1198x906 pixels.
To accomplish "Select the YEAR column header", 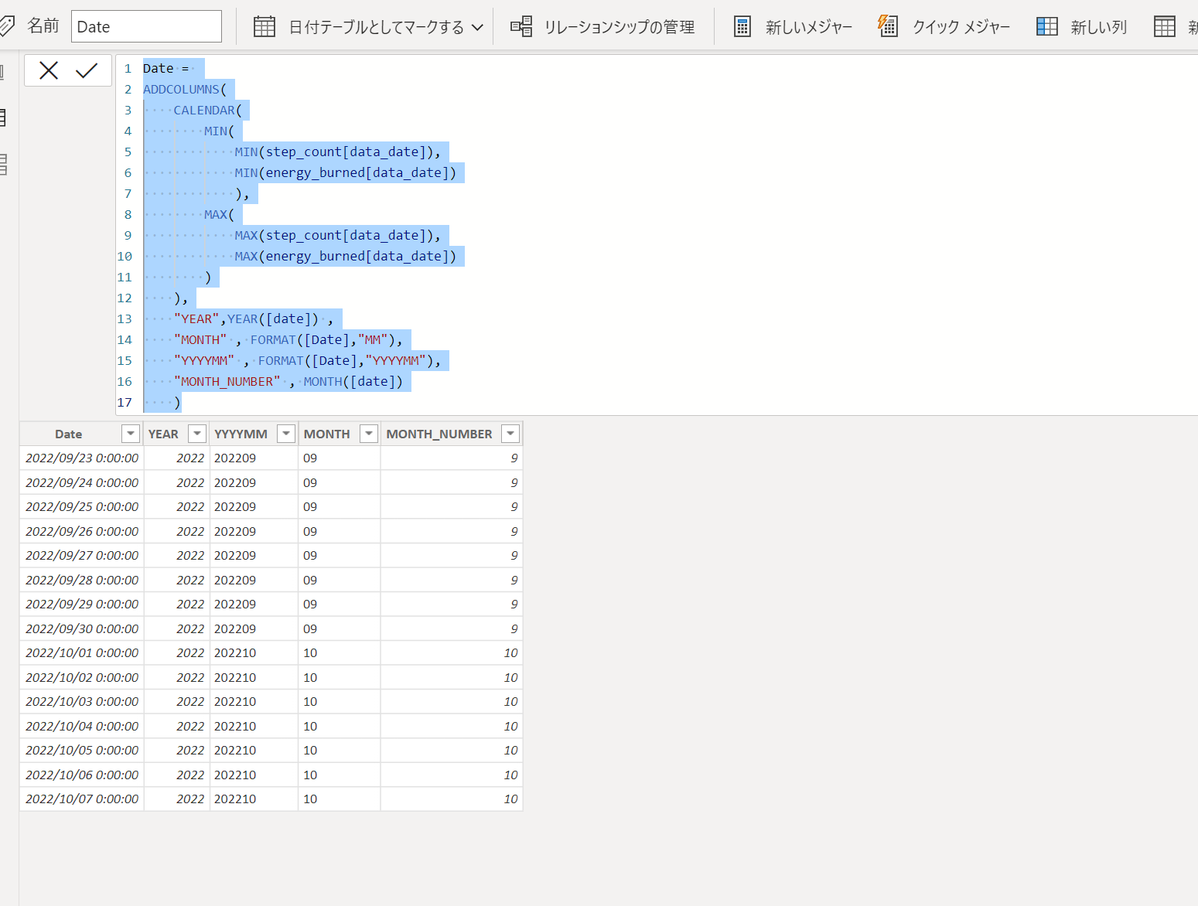I will click(163, 434).
